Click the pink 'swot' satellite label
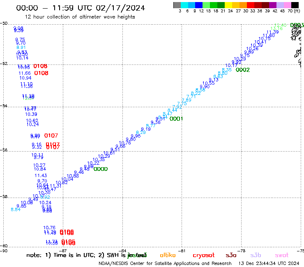Viewport: 304px width, 267px height. tap(282, 255)
